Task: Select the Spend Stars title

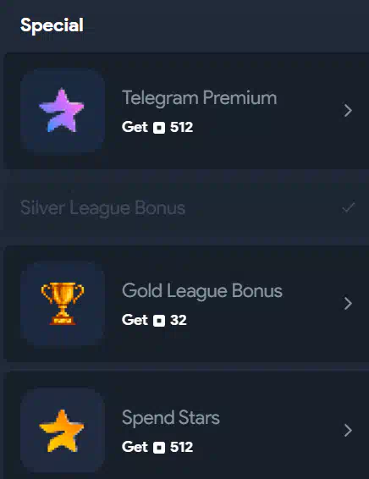Action: point(171,418)
